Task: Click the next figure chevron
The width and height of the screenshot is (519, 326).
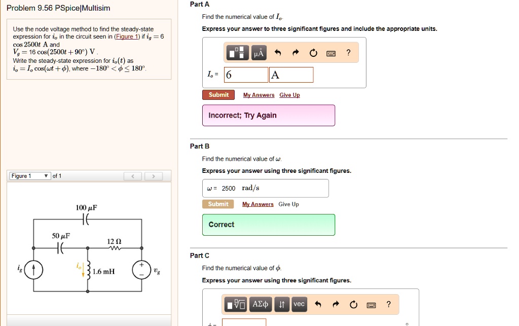Action: (153, 175)
